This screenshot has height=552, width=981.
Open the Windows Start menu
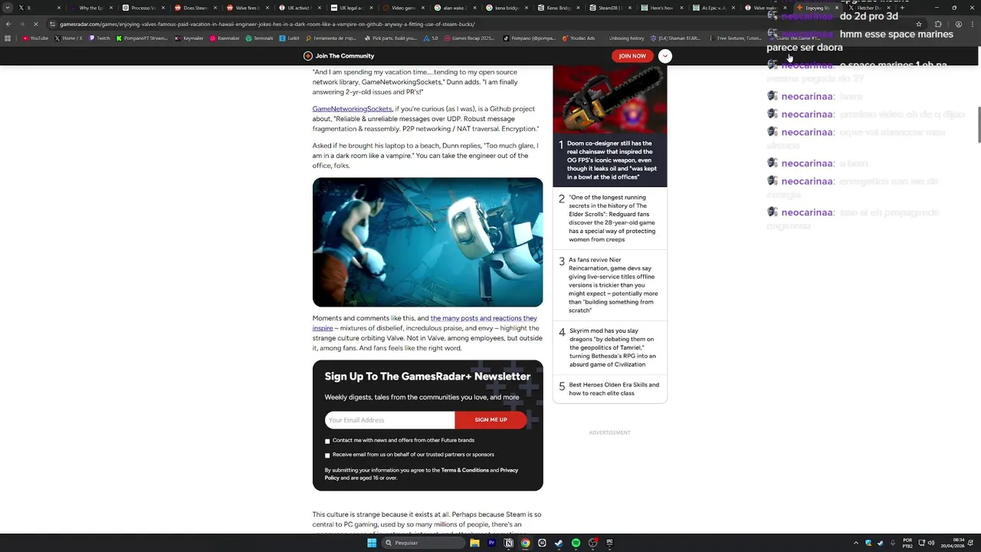click(372, 543)
